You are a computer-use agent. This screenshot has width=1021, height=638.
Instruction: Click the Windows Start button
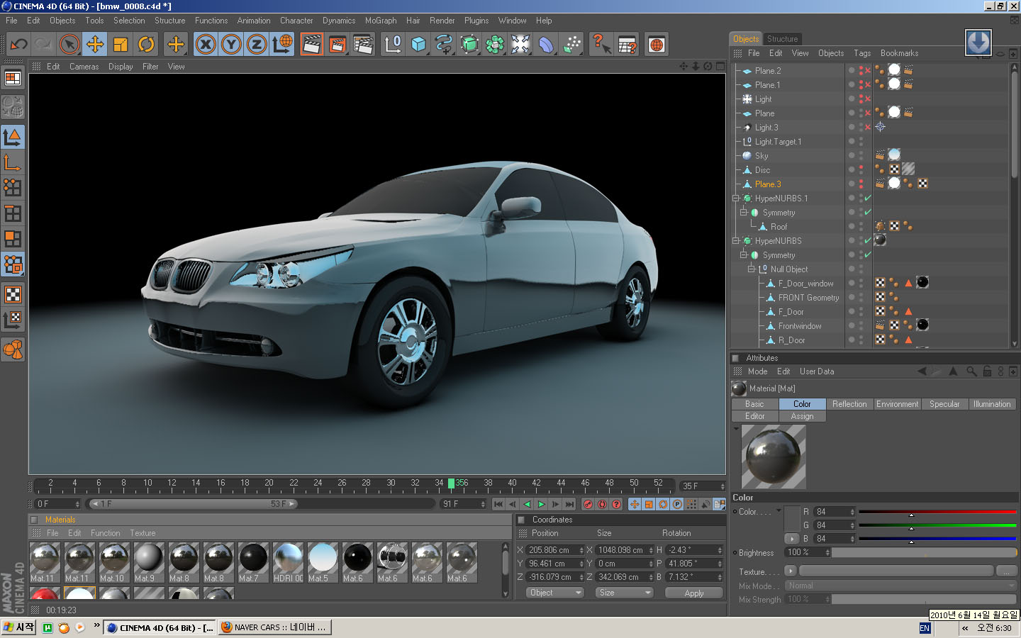[18, 627]
